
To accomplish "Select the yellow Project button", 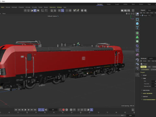I will [143, 67].
